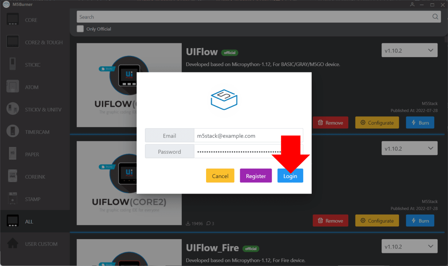
Task: Switch to the CORE tab label
Action: [31, 20]
